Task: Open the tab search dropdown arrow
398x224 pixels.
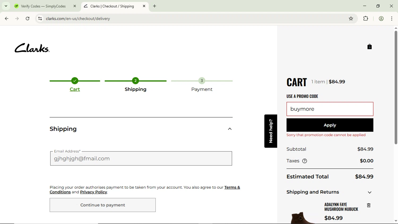Action: pyautogui.click(x=6, y=6)
